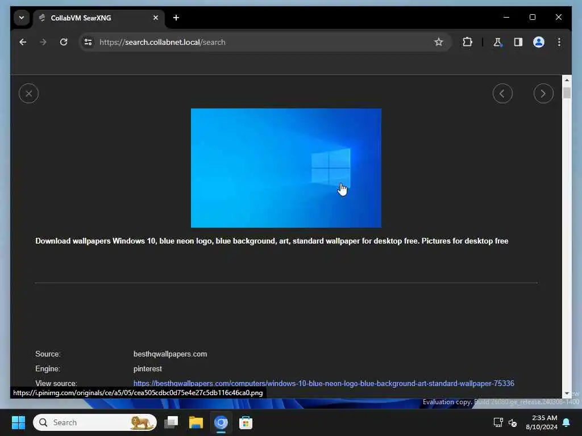The width and height of the screenshot is (582, 436).
Task: Open the Chrome profile avatar
Action: pos(539,42)
